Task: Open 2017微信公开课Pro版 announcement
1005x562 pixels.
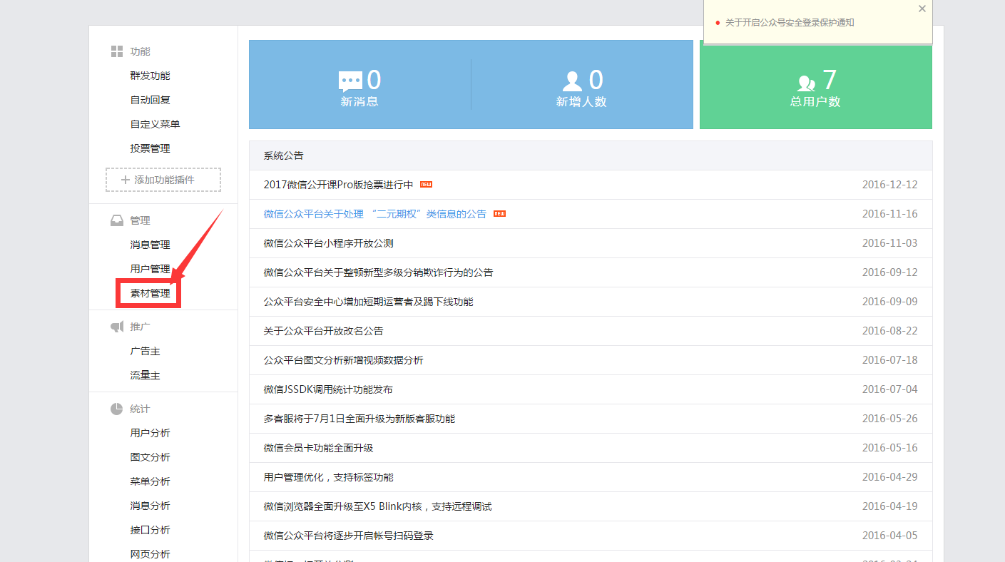Action: point(338,185)
